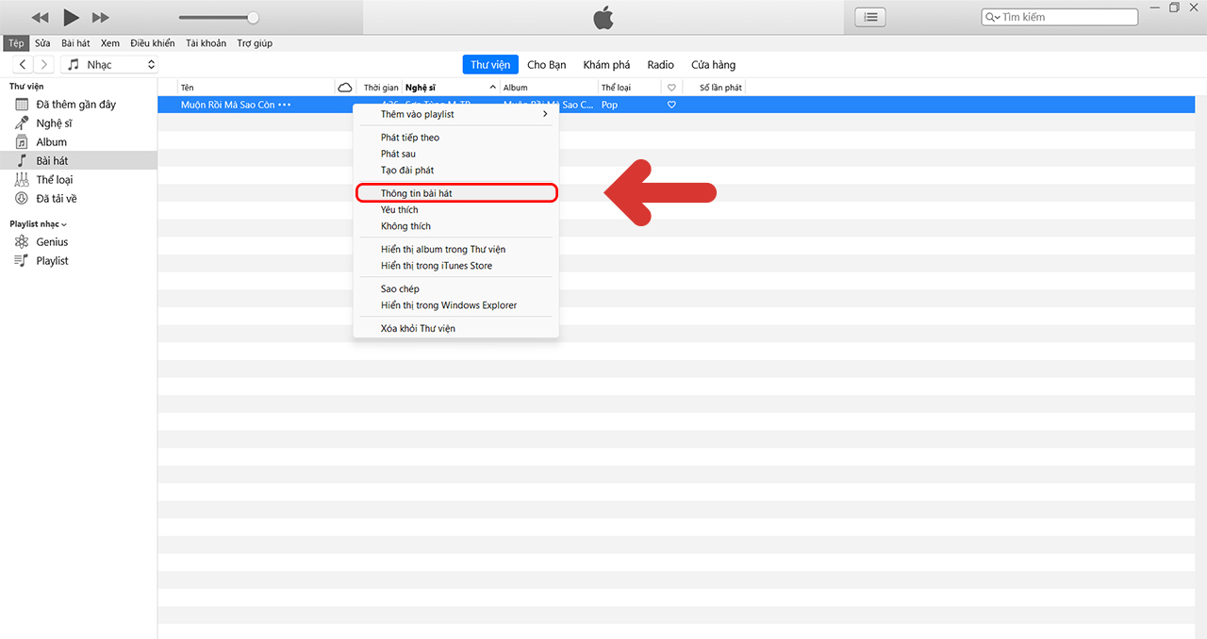The image size is (1207, 639).
Task: Open the Xem menu
Action: pos(110,43)
